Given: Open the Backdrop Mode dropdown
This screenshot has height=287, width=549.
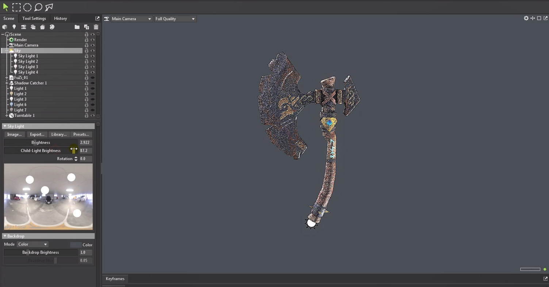Looking at the screenshot, I should click(32, 244).
